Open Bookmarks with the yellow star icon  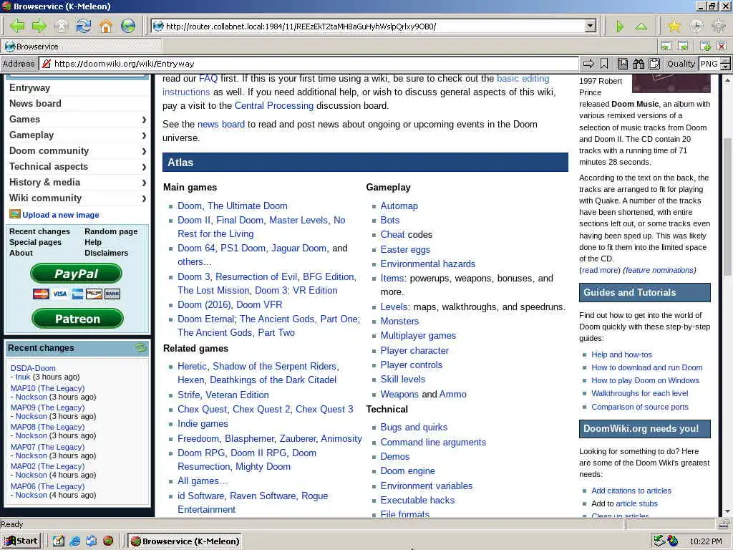click(x=674, y=26)
